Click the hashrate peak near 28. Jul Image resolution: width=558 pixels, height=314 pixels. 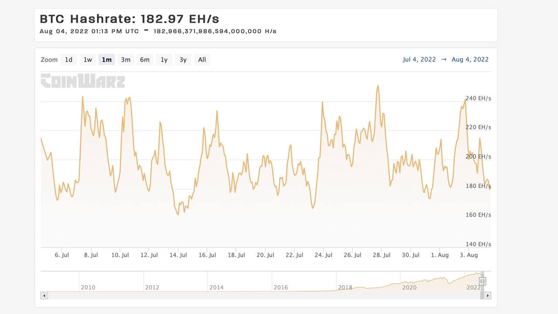pos(378,86)
